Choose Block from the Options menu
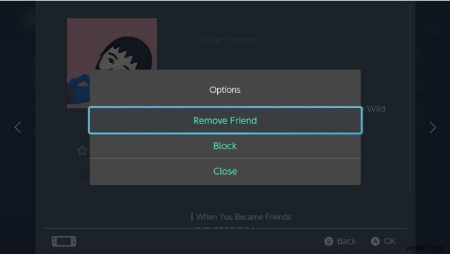 coord(225,146)
